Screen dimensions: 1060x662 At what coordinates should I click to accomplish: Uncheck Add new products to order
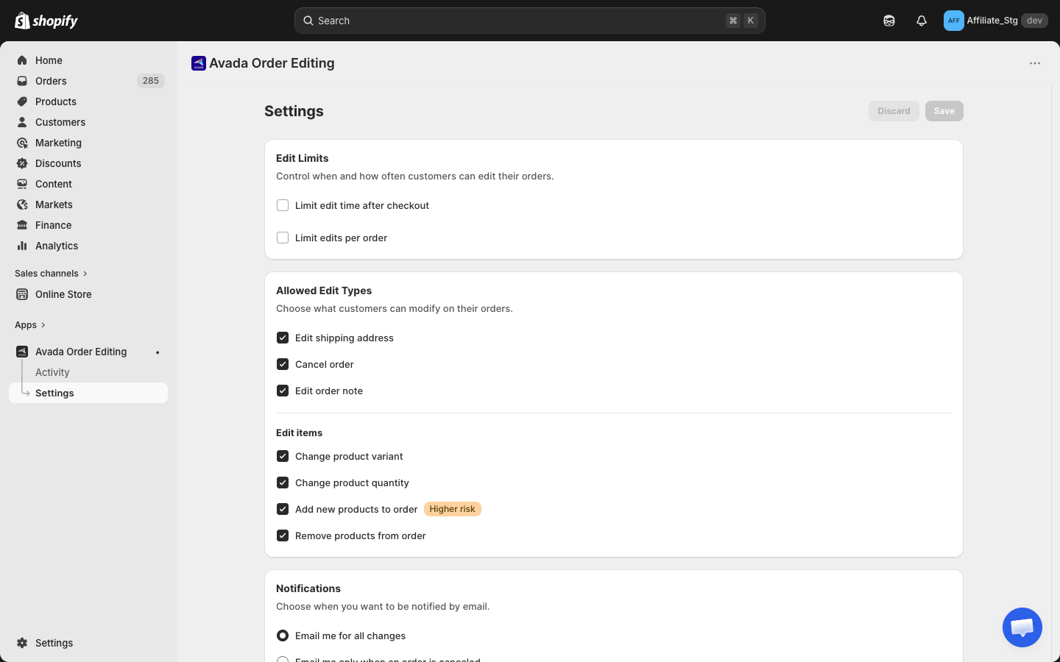(283, 509)
